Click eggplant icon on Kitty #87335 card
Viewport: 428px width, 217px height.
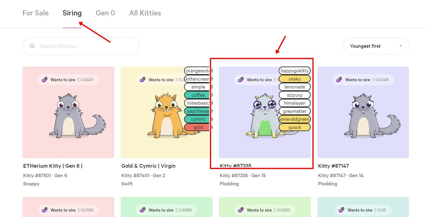point(241,79)
